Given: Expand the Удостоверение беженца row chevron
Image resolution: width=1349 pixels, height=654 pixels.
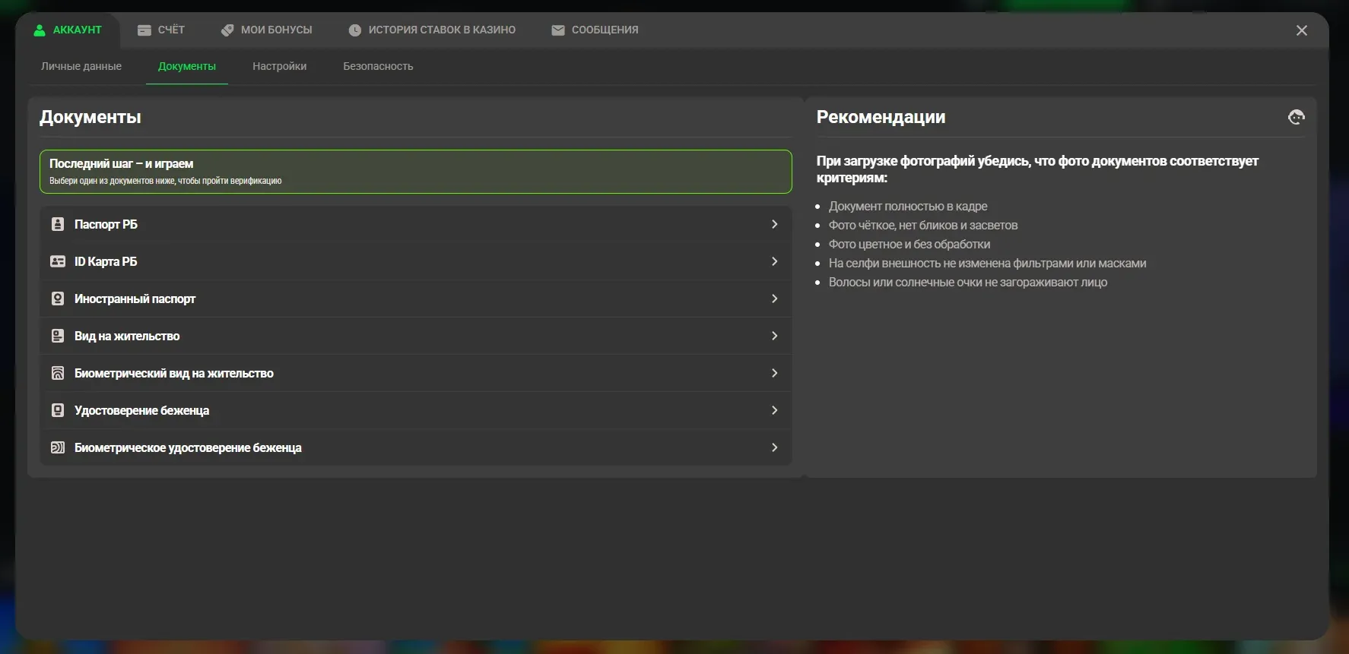Looking at the screenshot, I should click(x=774, y=410).
